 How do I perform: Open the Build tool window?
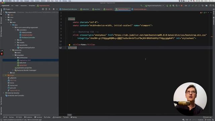tap(66, 117)
